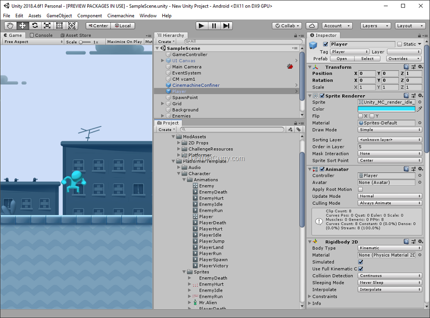Click the Pause button

click(x=214, y=26)
